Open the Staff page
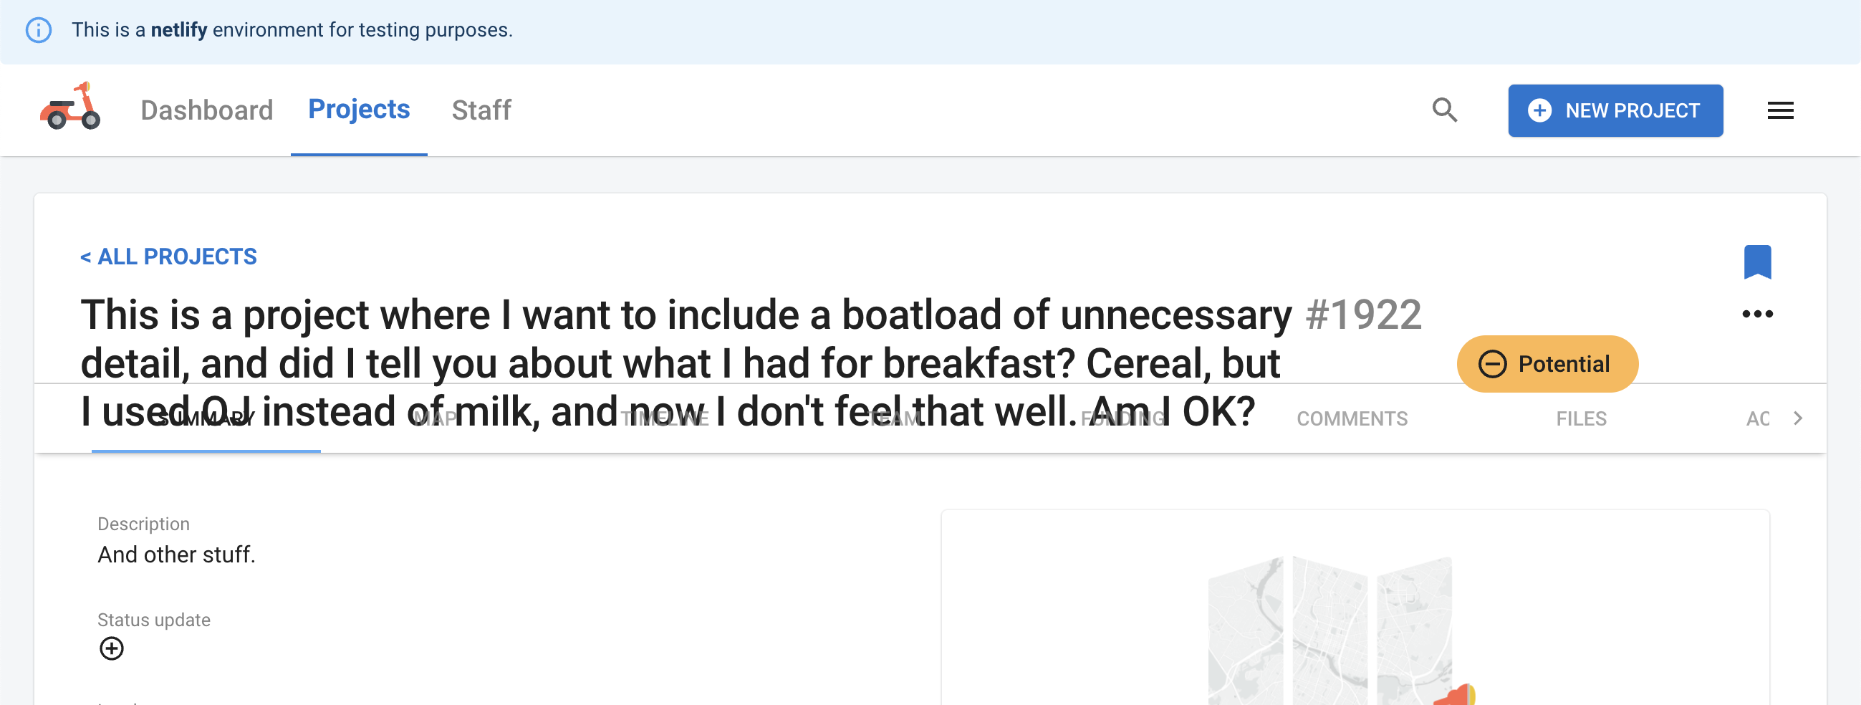The height and width of the screenshot is (705, 1861). click(x=481, y=110)
